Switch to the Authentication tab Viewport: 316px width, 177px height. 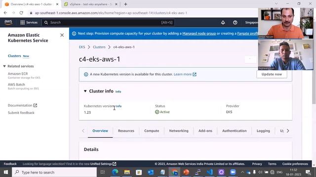[x=234, y=131]
